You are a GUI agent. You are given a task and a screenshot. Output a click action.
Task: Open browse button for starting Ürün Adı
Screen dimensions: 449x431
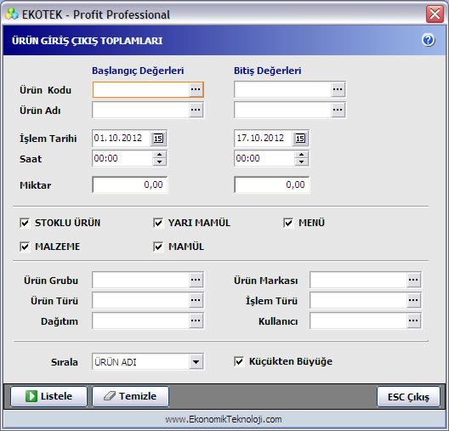[x=196, y=110]
